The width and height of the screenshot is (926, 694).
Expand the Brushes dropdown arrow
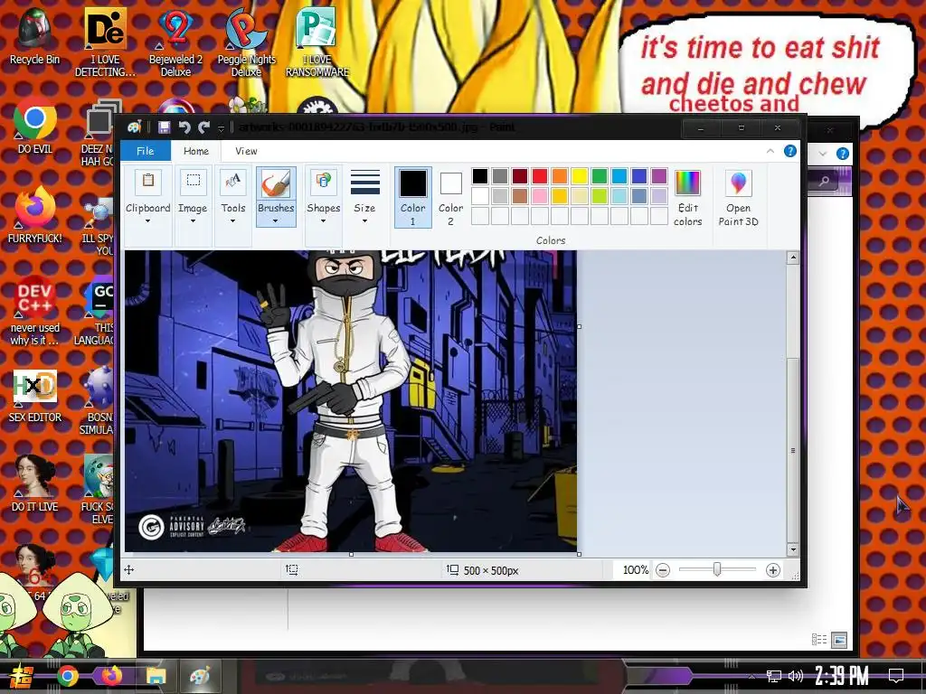click(275, 221)
